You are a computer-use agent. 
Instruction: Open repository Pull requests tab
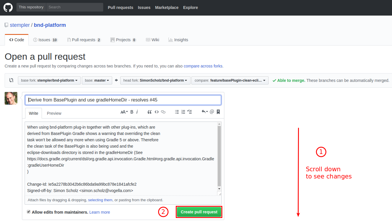click(x=84, y=40)
